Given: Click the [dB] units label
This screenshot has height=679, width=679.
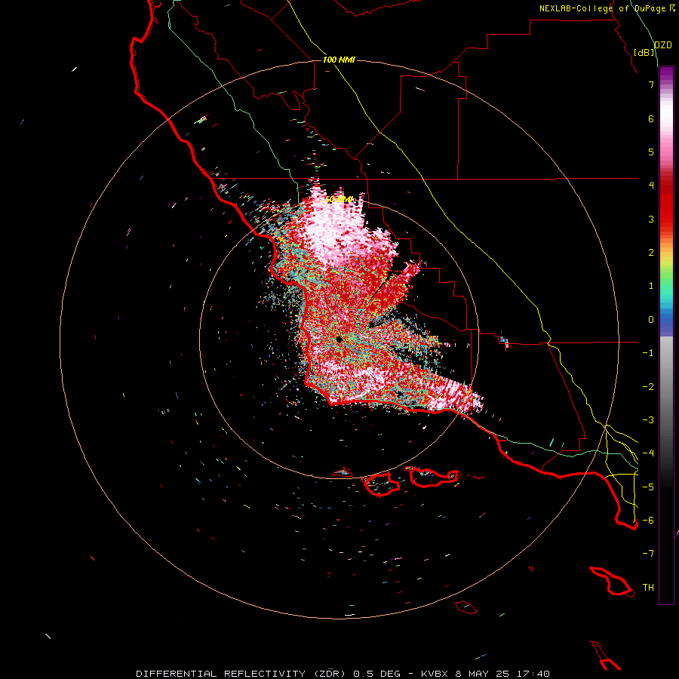Looking at the screenshot, I should (644, 52).
